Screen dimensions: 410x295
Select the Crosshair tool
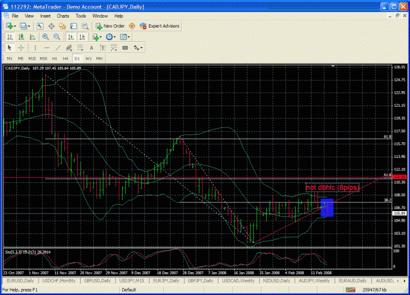point(21,48)
